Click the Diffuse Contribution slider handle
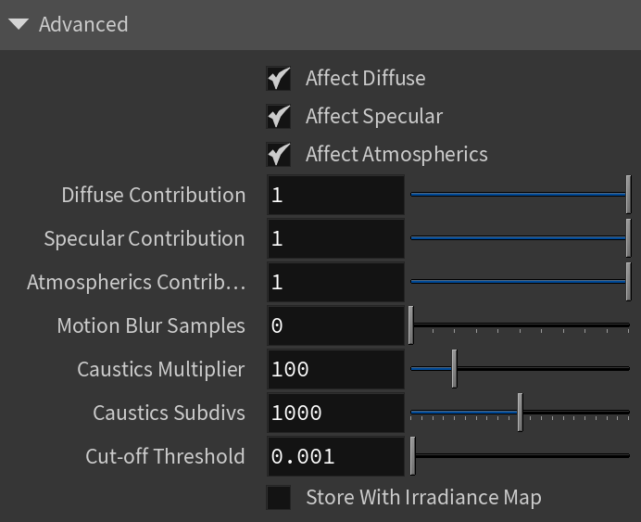 (x=628, y=195)
